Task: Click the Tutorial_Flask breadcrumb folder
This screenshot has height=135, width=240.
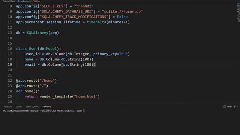Action: 9,1
